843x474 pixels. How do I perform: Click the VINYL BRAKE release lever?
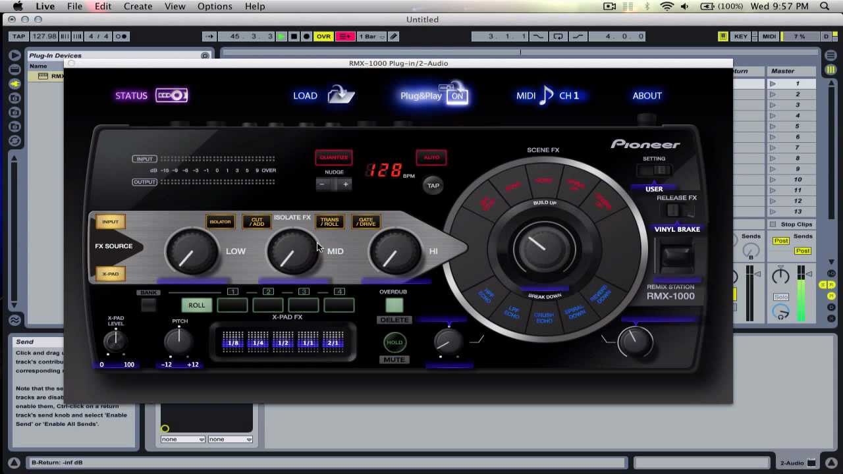(x=676, y=257)
